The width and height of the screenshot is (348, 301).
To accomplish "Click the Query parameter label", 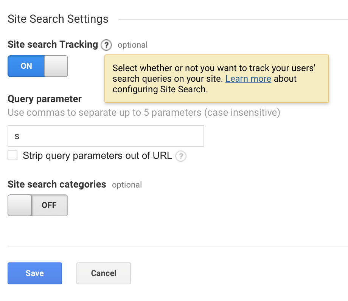I will pos(45,99).
